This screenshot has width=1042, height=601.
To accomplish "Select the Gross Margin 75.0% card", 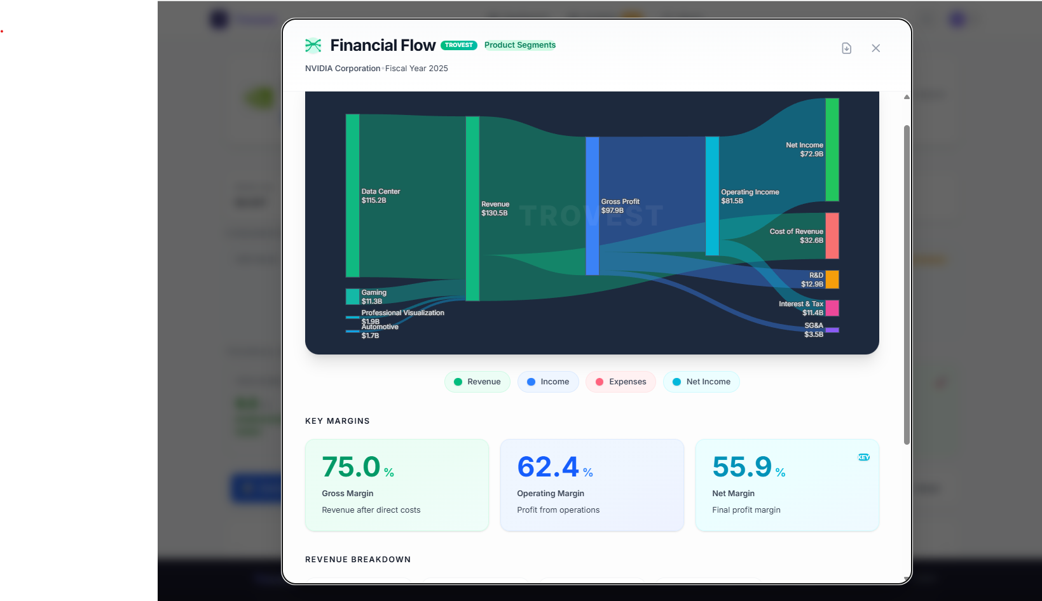I will tap(397, 485).
